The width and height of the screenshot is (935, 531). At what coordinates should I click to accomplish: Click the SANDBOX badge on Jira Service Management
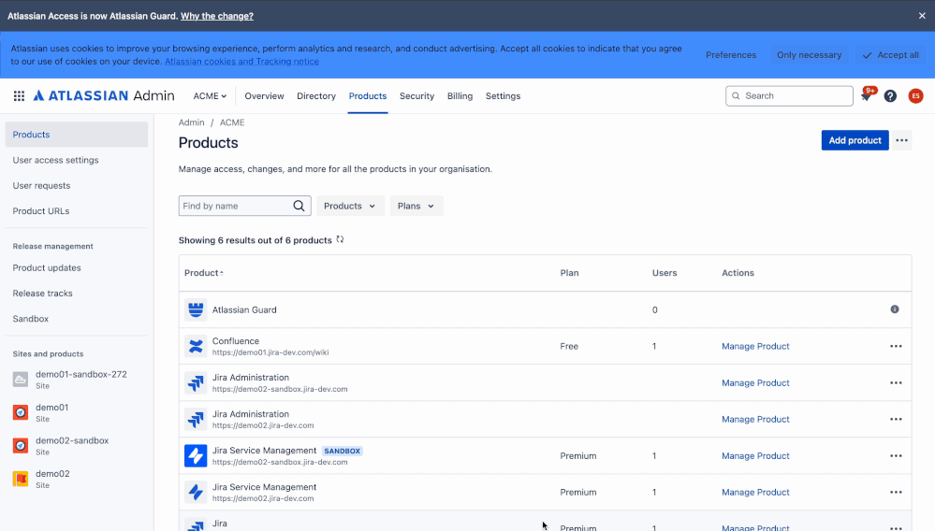[x=343, y=452]
